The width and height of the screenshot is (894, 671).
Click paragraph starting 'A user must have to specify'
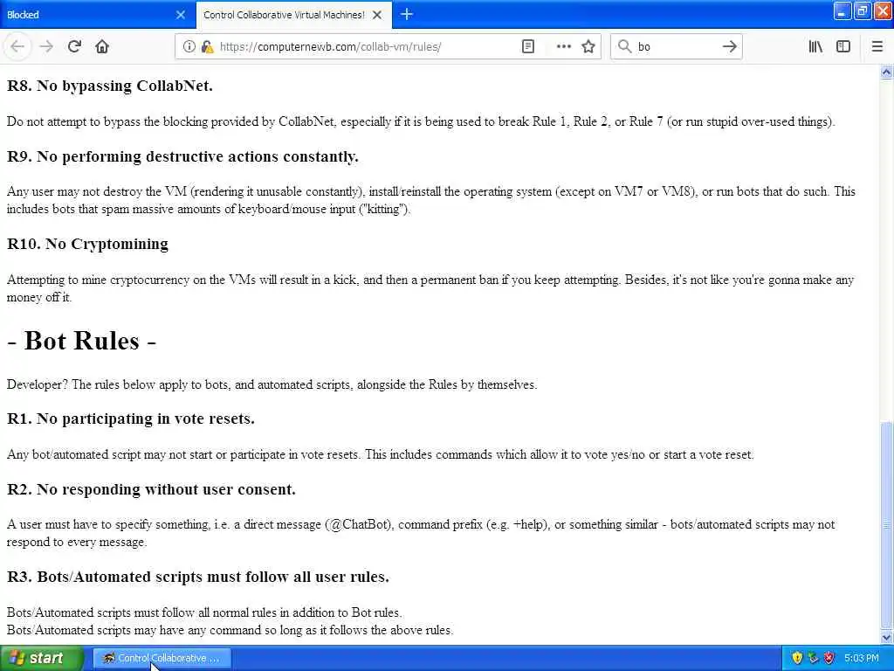421,533
